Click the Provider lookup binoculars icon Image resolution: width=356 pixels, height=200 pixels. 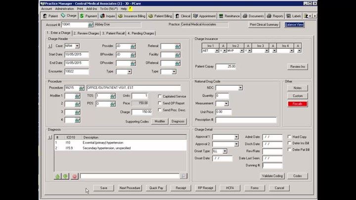[x=133, y=46]
